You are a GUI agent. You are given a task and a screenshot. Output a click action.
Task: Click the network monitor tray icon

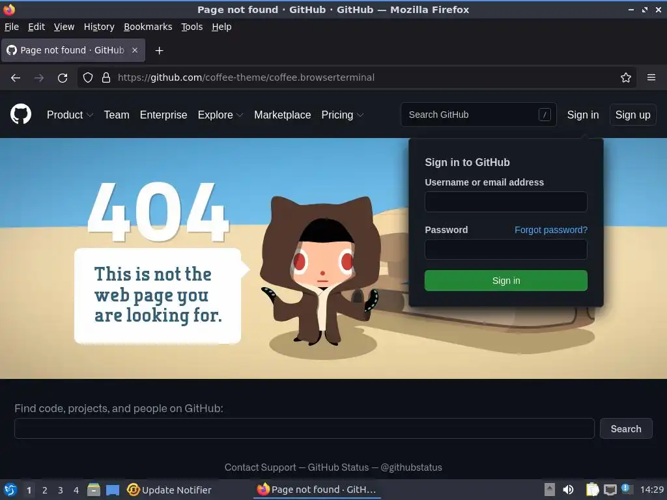coord(610,490)
